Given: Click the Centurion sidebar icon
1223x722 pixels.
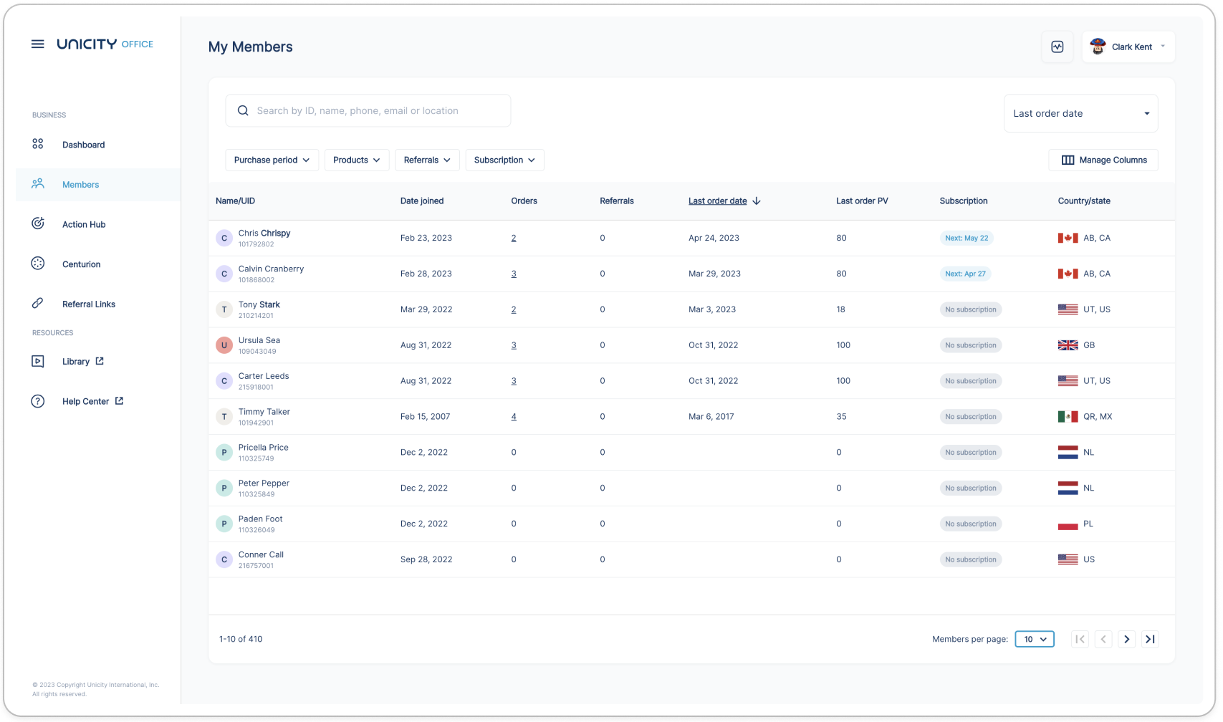Looking at the screenshot, I should pyautogui.click(x=38, y=264).
